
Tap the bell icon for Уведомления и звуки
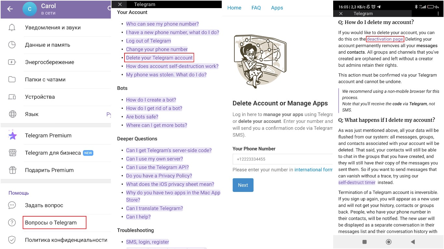coord(12,28)
